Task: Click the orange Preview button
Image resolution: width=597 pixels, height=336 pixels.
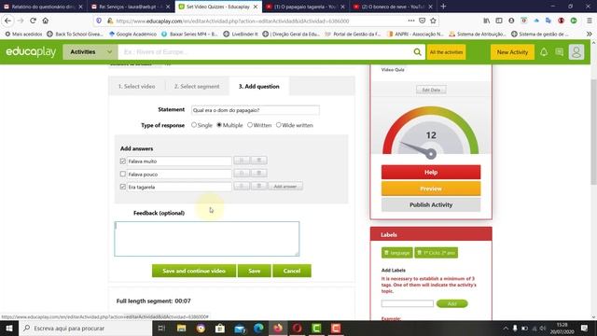Action: [x=431, y=189]
